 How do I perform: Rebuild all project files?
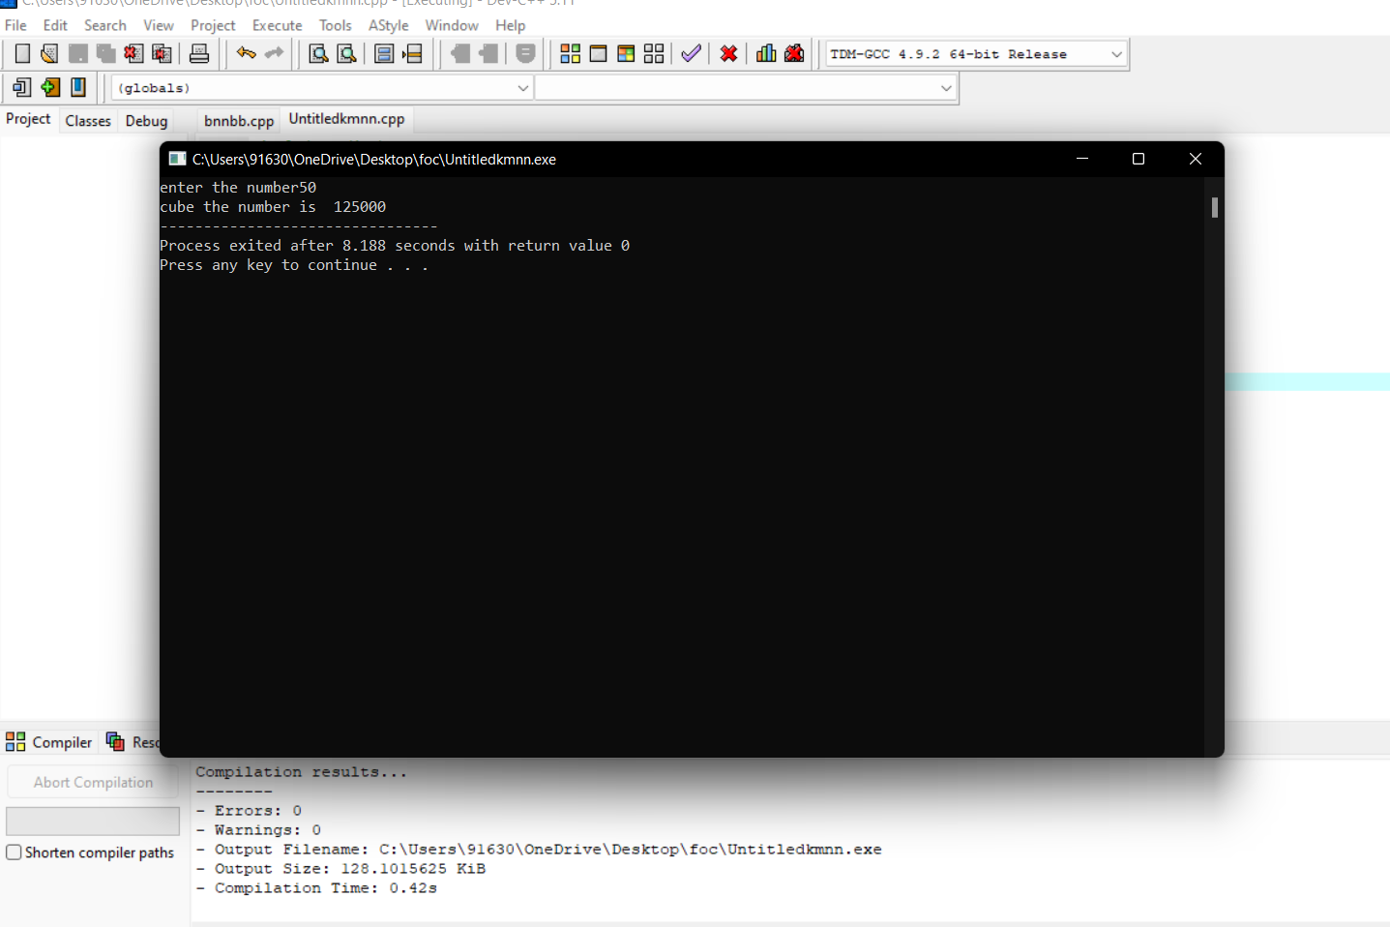pos(654,53)
